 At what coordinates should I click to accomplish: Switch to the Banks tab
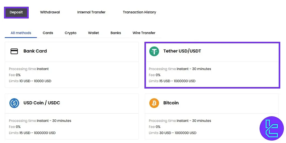pyautogui.click(x=116, y=33)
